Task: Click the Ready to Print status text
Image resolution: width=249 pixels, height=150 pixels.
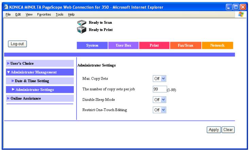Action: tap(101, 30)
